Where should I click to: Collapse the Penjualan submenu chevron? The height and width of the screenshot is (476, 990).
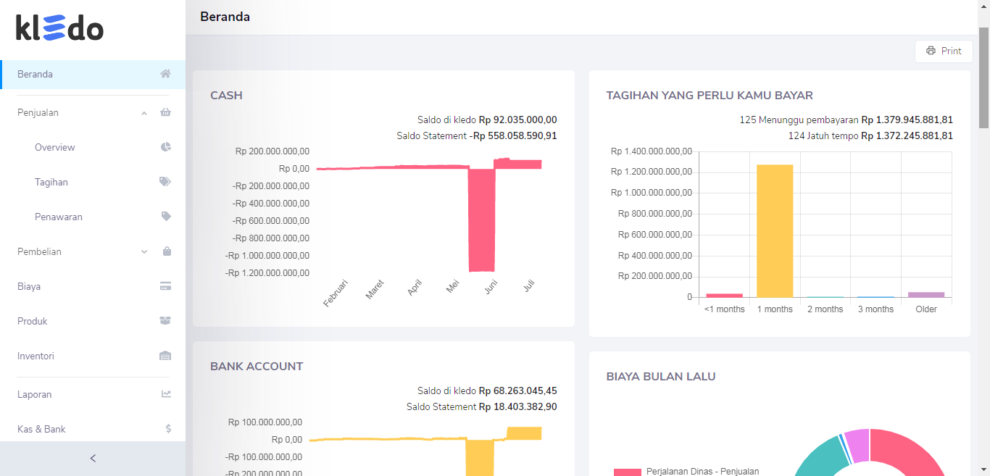pos(143,112)
